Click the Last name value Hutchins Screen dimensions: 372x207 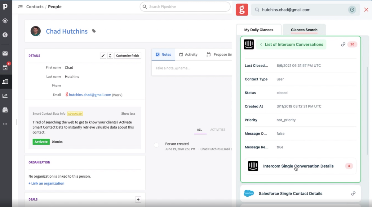click(72, 77)
